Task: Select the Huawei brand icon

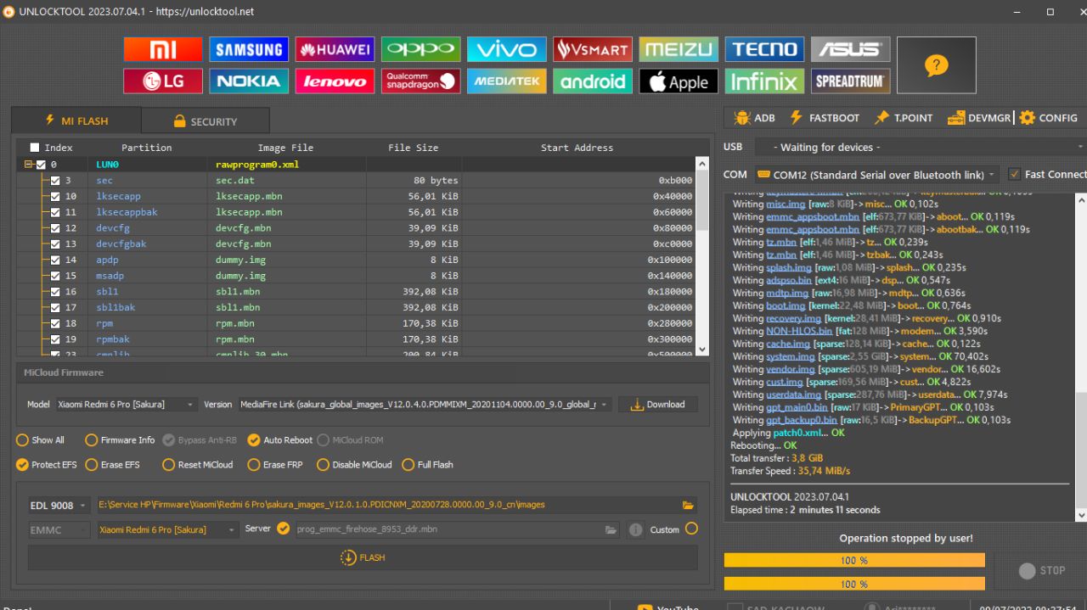Action: click(335, 49)
